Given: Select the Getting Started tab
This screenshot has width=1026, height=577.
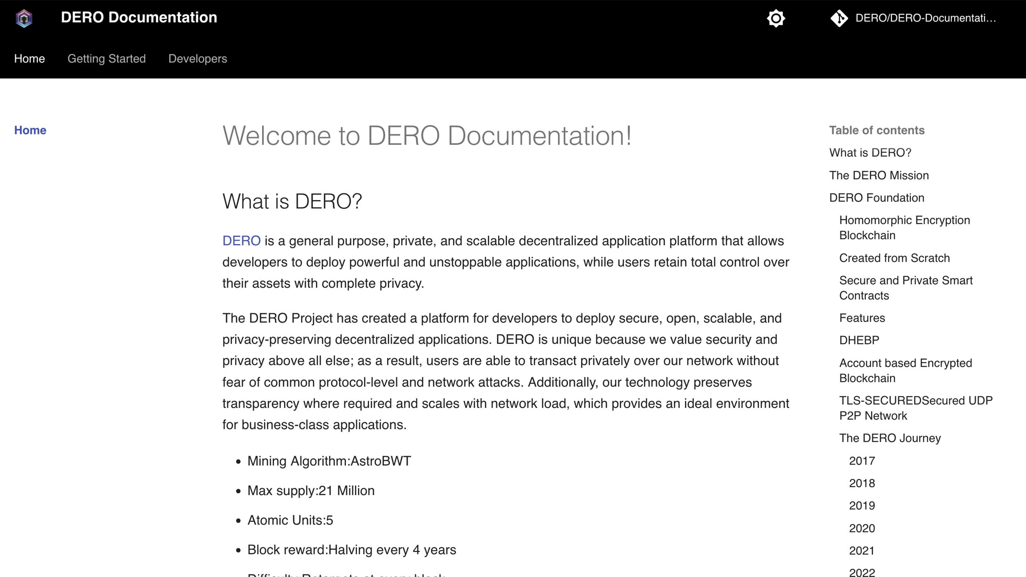Looking at the screenshot, I should (x=106, y=59).
